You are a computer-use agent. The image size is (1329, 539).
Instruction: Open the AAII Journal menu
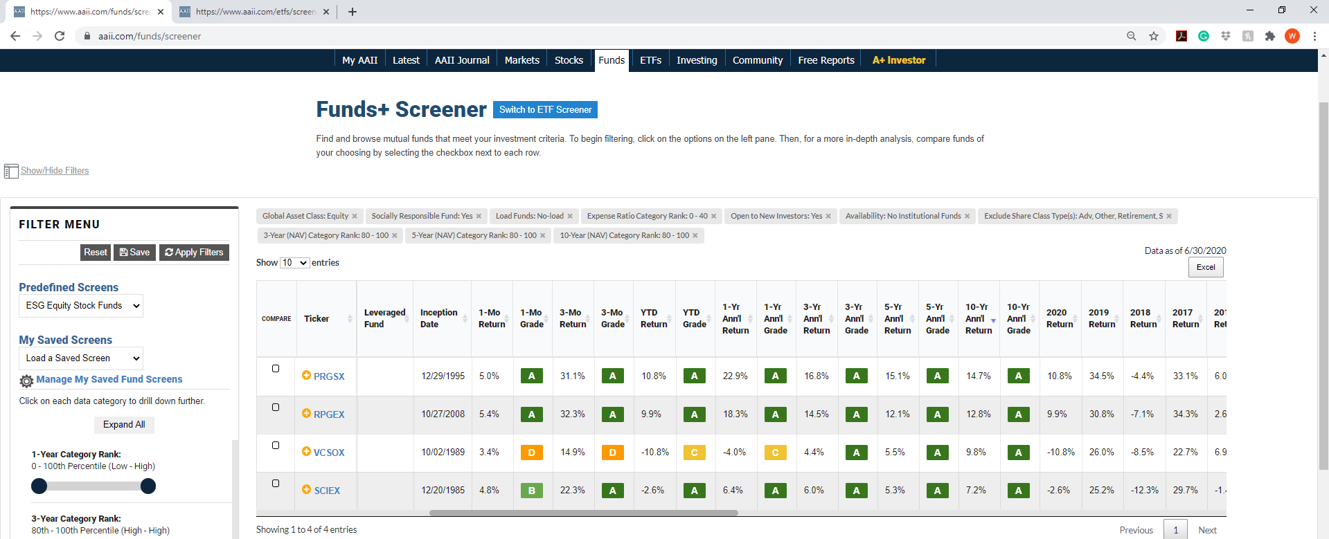tap(462, 60)
